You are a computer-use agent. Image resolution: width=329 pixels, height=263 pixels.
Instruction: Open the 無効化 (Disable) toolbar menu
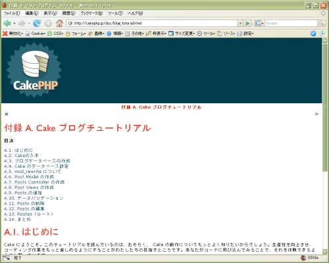click(13, 34)
